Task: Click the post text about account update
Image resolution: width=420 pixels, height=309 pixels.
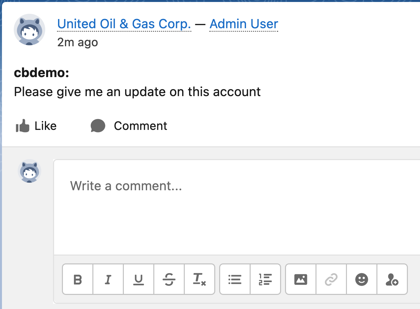Action: coord(137,92)
